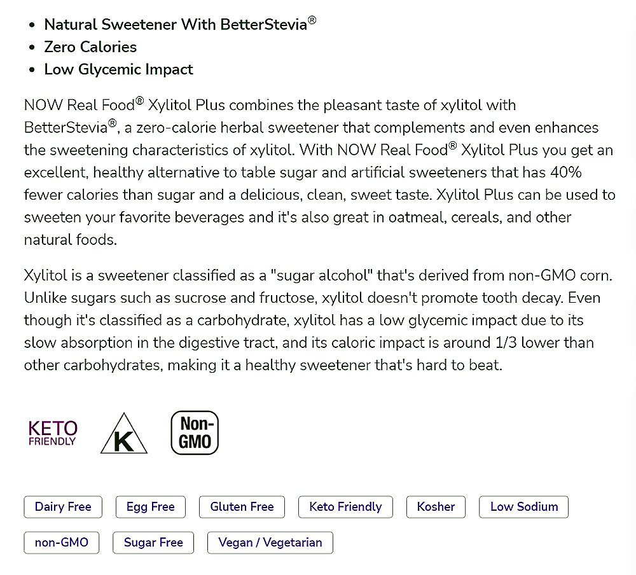Click the purple Keto Friendly logo icon
This screenshot has width=636, height=575.
(53, 433)
